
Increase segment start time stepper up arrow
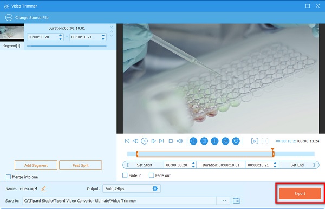[60, 35]
